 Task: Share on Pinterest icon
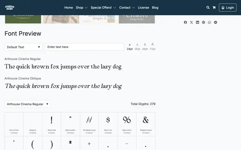coord(203,22)
